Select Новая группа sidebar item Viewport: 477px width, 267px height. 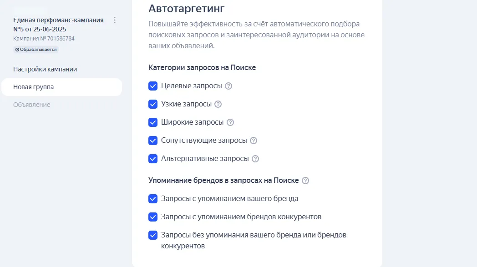[34, 87]
